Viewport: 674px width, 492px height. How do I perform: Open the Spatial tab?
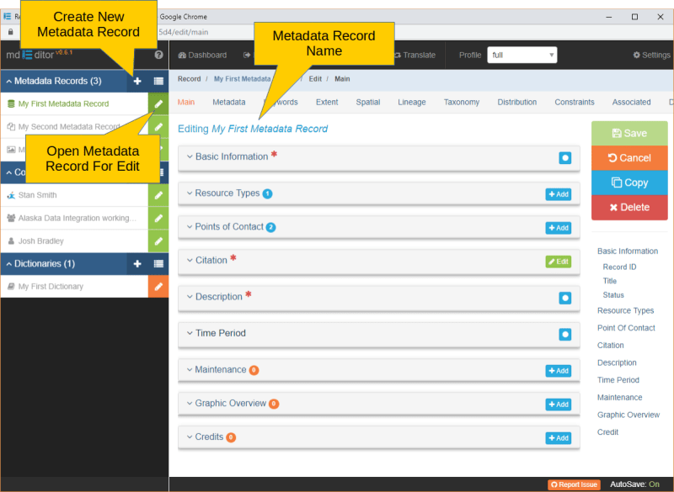(x=368, y=102)
